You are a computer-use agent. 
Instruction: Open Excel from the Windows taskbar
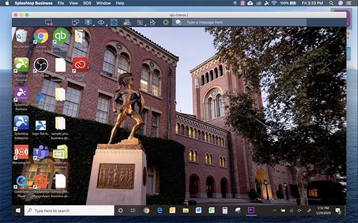tap(211, 210)
